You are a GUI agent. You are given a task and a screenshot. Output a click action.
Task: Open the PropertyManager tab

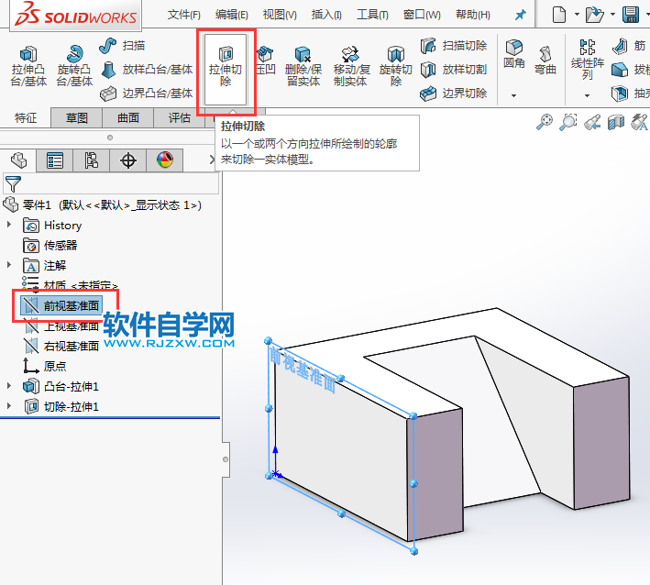tap(55, 160)
